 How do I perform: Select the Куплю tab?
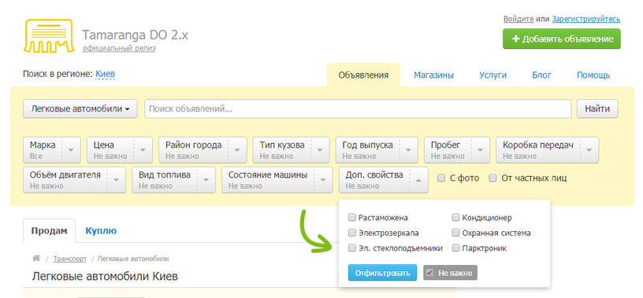[x=101, y=231]
